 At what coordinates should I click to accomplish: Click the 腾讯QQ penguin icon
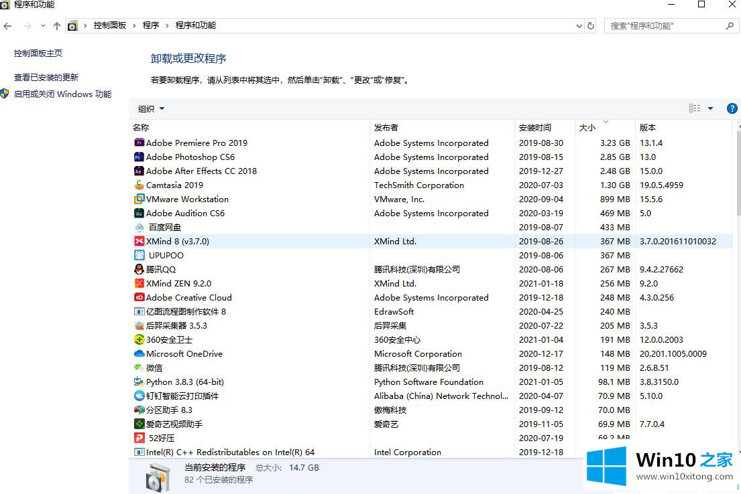[x=139, y=269]
